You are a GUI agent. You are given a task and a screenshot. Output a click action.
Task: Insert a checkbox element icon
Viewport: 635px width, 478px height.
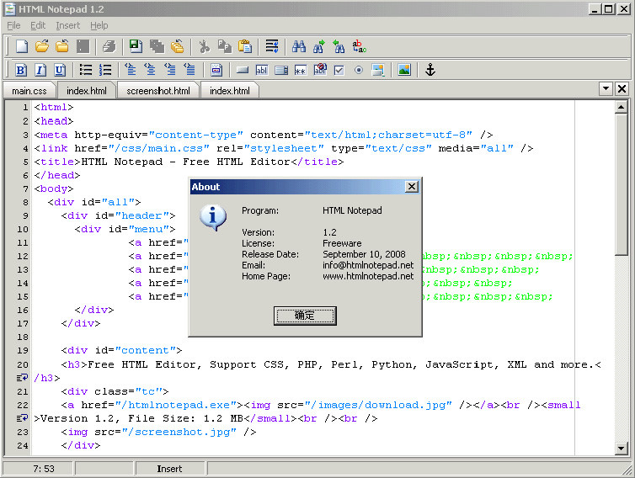pyautogui.click(x=339, y=71)
